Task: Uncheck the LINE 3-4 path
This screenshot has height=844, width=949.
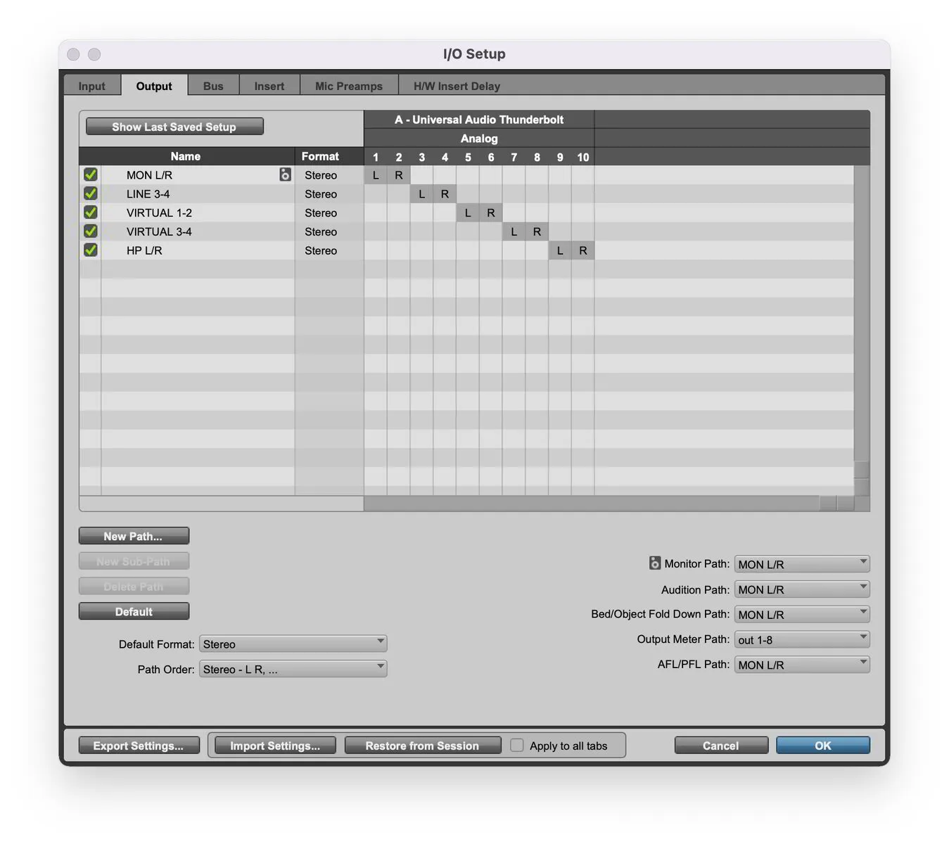Action: [90, 193]
